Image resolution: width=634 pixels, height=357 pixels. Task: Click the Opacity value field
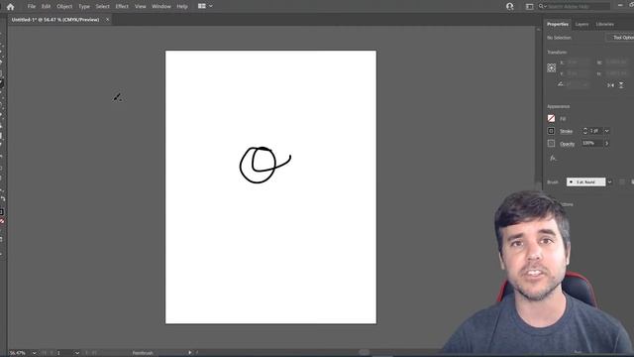[592, 143]
